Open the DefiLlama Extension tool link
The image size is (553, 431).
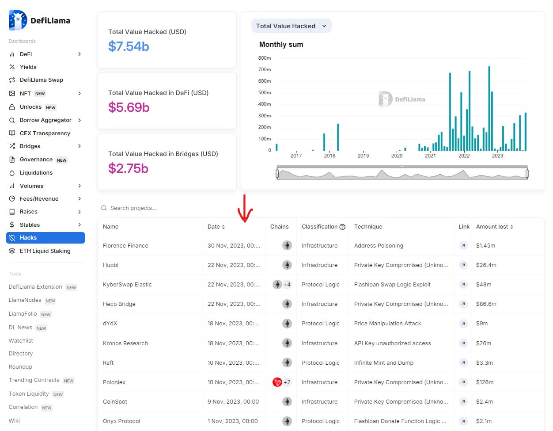coord(35,287)
